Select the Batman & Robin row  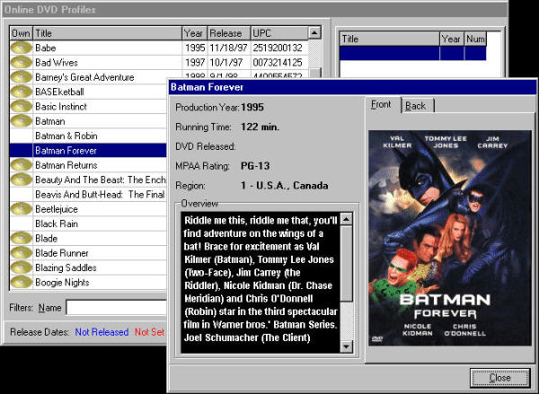(88, 136)
